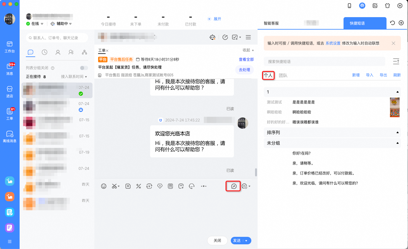The height and width of the screenshot is (249, 408).
Task: Open the timed message dropdown in chat toolbar
Action: (x=246, y=186)
